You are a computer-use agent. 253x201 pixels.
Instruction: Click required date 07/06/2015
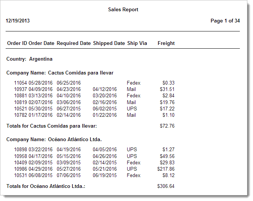pos(69,175)
